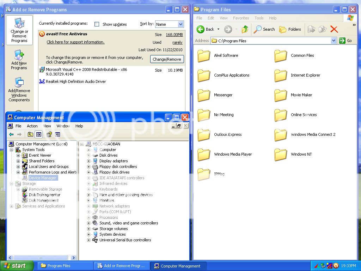Open avast support information link
This screenshot has height=271, width=361.
pyautogui.click(x=75, y=42)
